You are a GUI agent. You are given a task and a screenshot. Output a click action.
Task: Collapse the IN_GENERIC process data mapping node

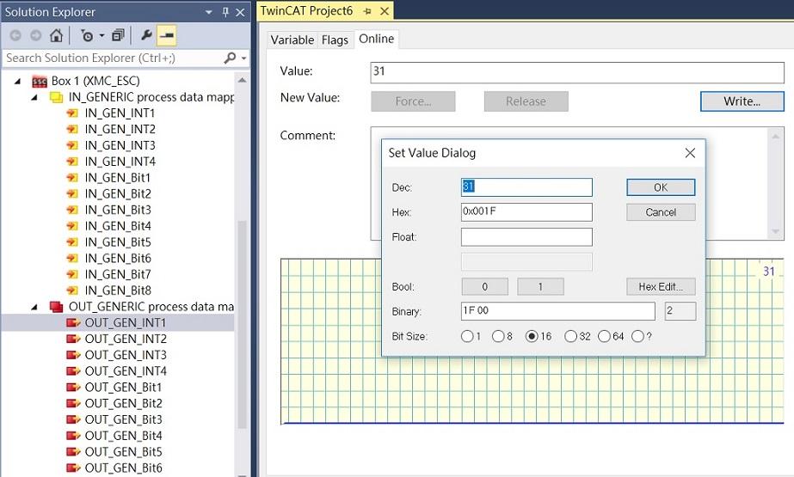pyautogui.click(x=34, y=97)
